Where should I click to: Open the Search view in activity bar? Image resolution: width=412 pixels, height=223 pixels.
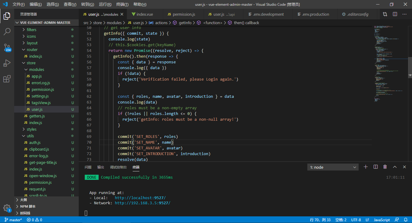click(7, 32)
